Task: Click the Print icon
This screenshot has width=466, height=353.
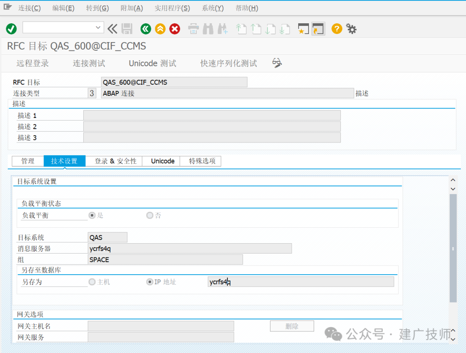Action: (193, 29)
